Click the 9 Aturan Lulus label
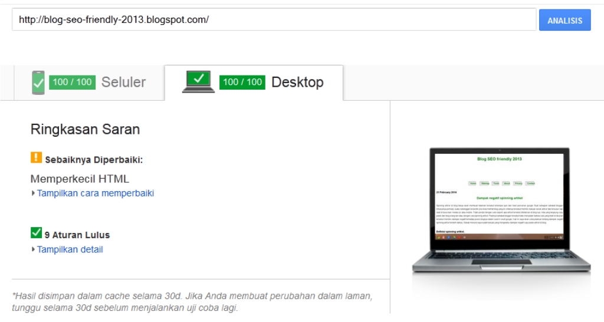This screenshot has width=604, height=322. [77, 235]
